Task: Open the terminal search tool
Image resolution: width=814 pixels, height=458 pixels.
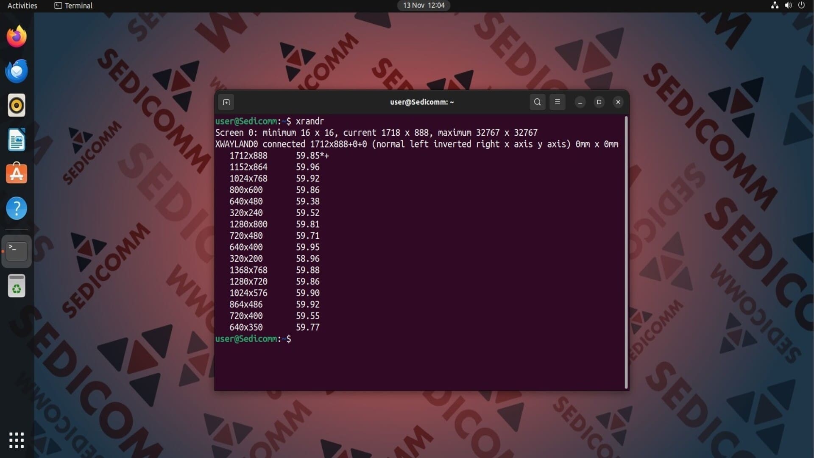Action: [x=537, y=102]
